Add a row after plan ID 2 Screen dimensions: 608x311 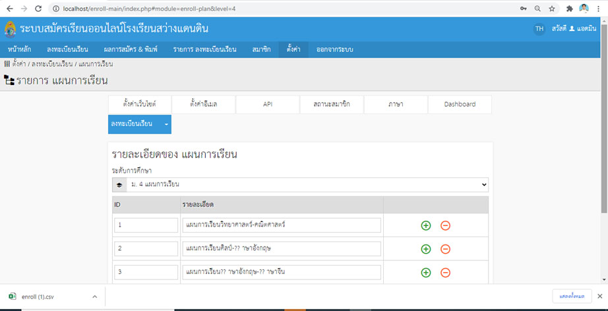(425, 249)
